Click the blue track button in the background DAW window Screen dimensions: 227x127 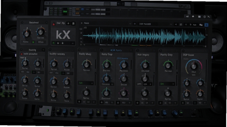82,9
